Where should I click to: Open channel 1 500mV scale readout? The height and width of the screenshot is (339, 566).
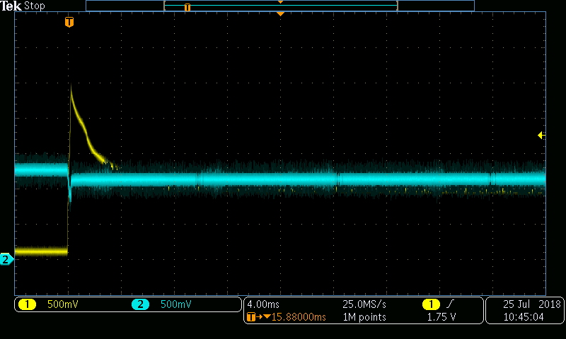click(x=62, y=304)
